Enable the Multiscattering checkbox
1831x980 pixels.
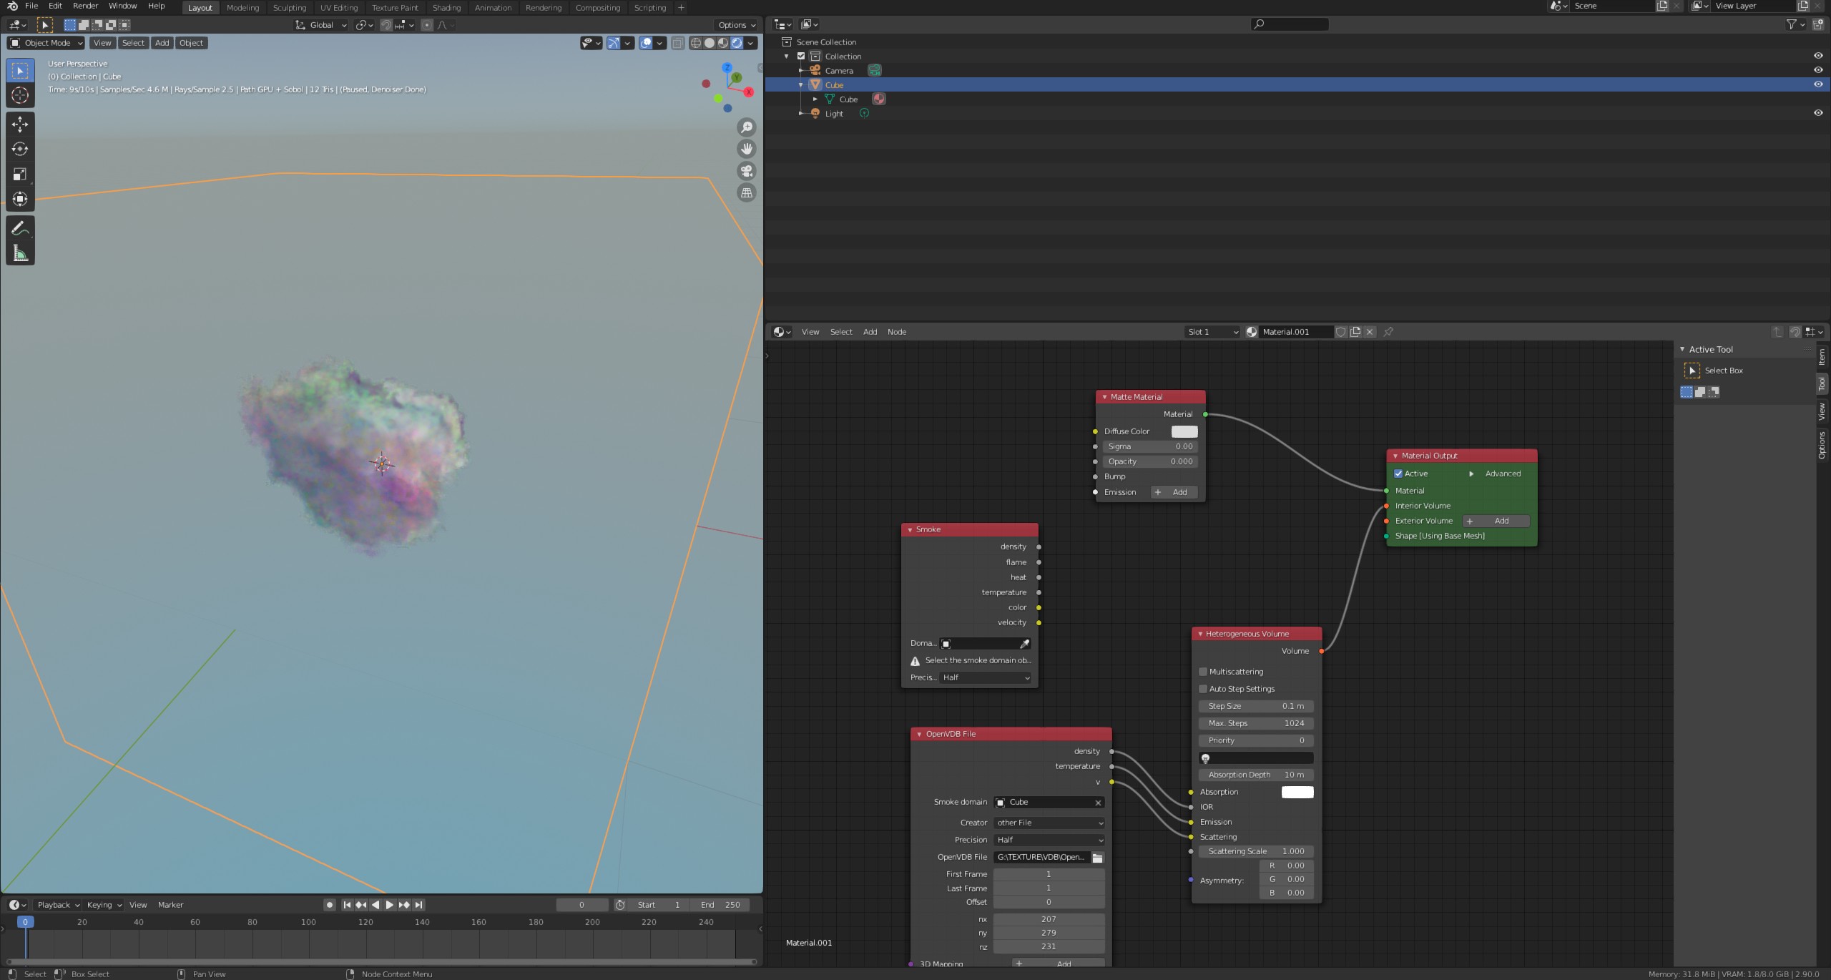point(1203,672)
